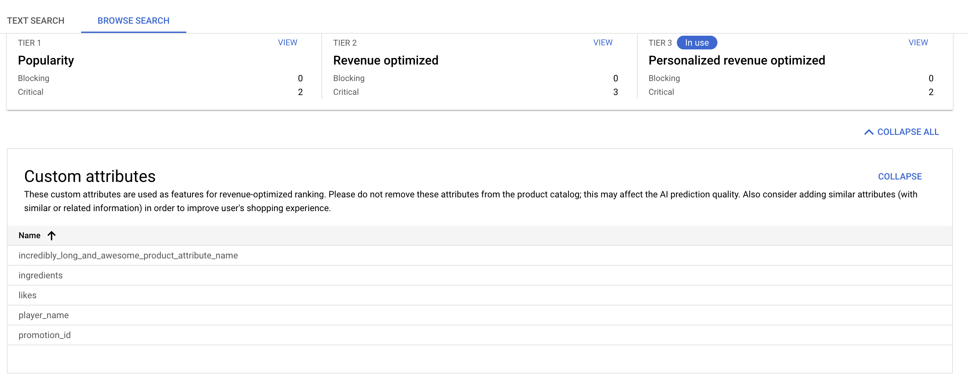
Task: Sort by the Name column header
Action: point(29,236)
